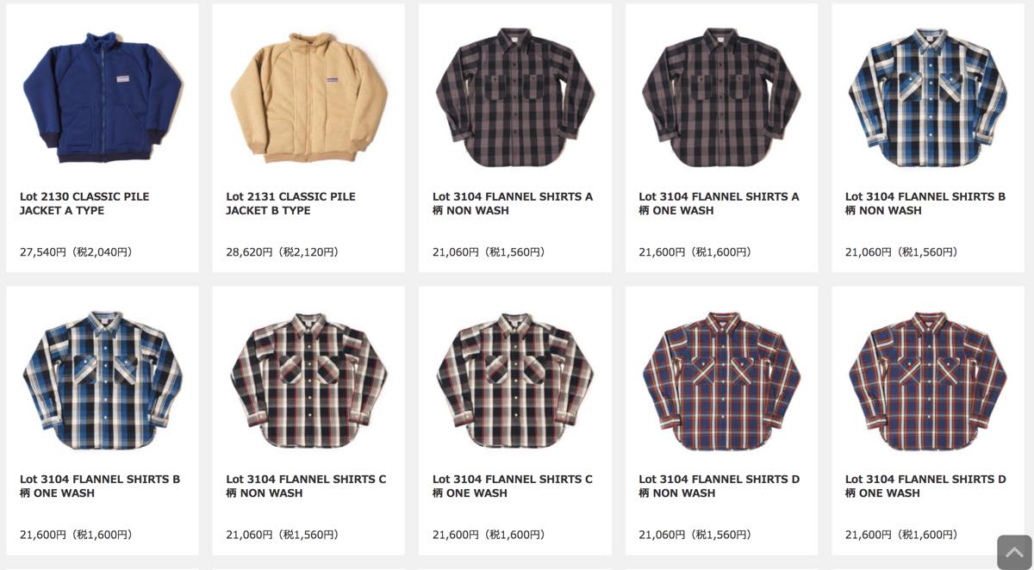Open Lot 2131 CLASSIC PILE JACKET B TYPE link

pyautogui.click(x=290, y=203)
